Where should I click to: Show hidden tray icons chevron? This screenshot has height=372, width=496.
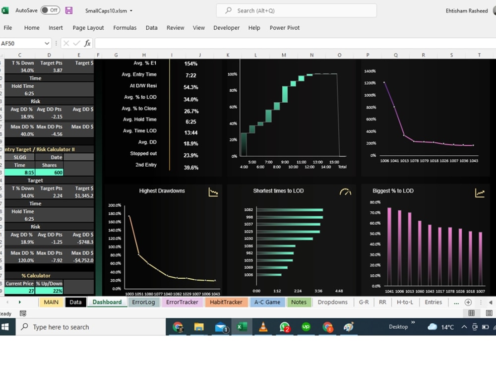[x=464, y=327]
